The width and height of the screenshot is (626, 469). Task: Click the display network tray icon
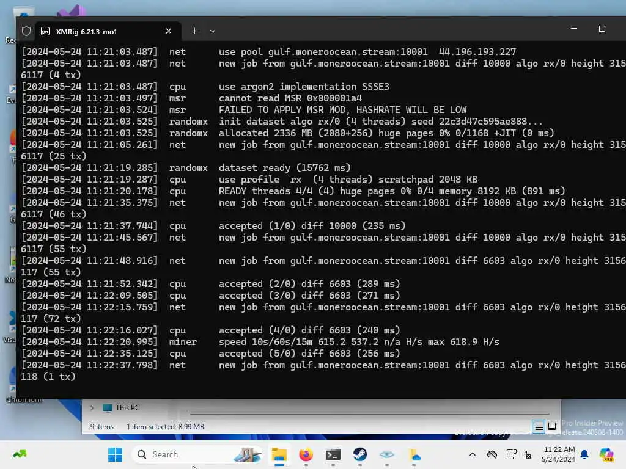pos(511,454)
